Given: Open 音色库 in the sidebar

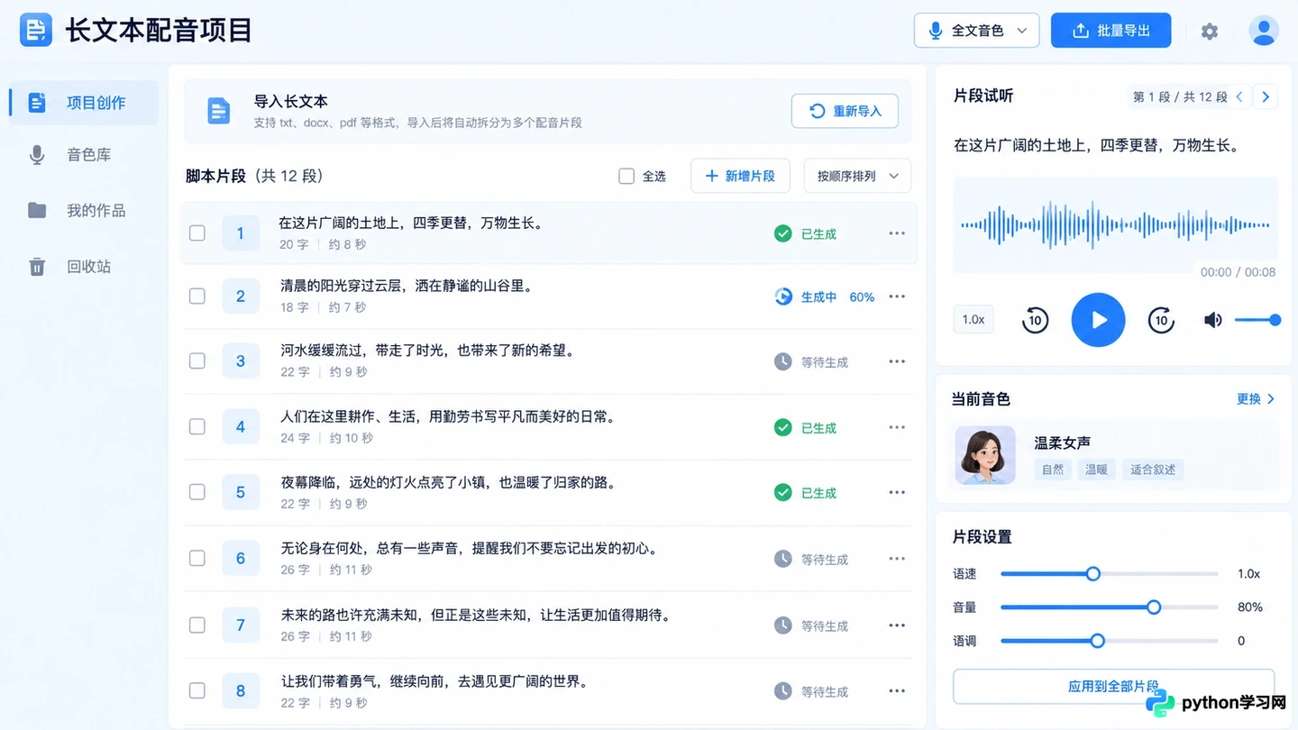Looking at the screenshot, I should click(84, 155).
